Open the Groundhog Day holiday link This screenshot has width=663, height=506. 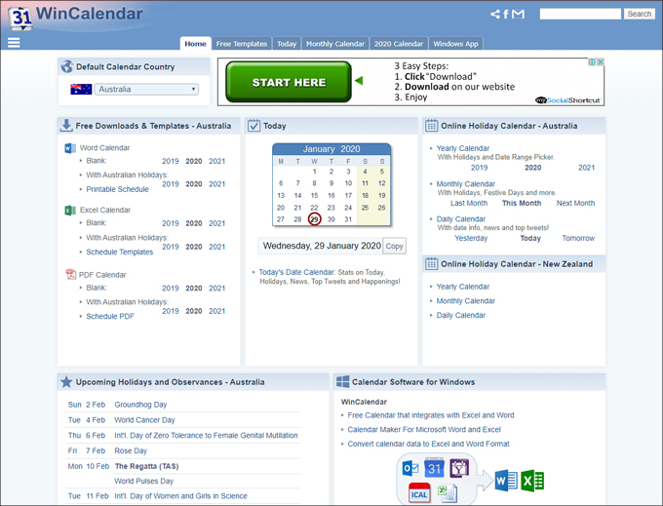(140, 405)
